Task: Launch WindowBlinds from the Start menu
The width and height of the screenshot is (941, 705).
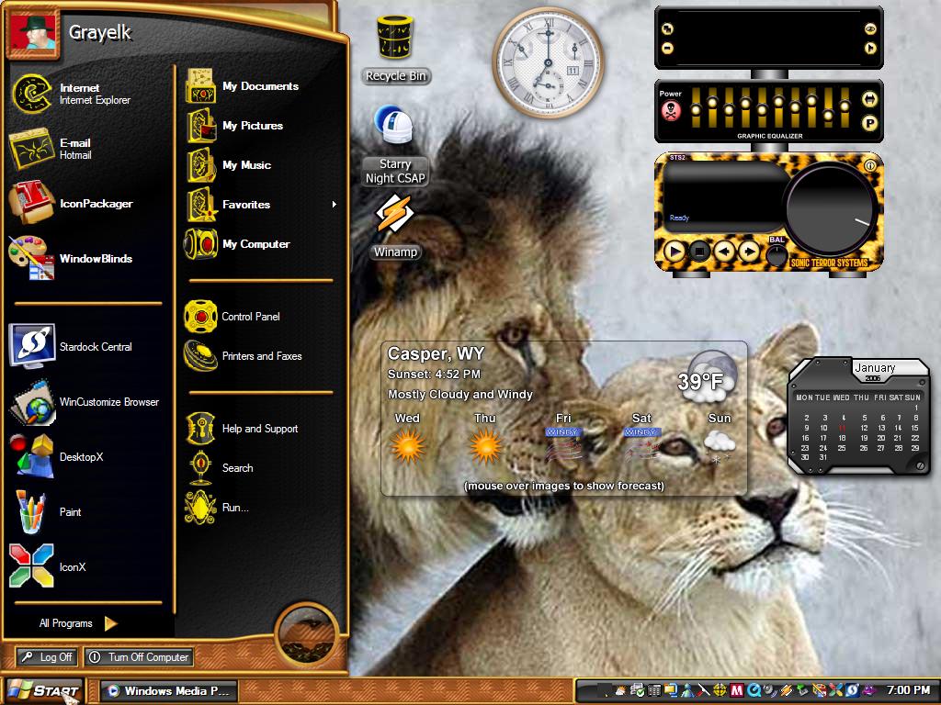Action: (71, 258)
